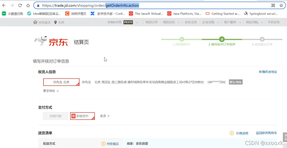
Task: Open the browser home page icon
Action: 28,5
